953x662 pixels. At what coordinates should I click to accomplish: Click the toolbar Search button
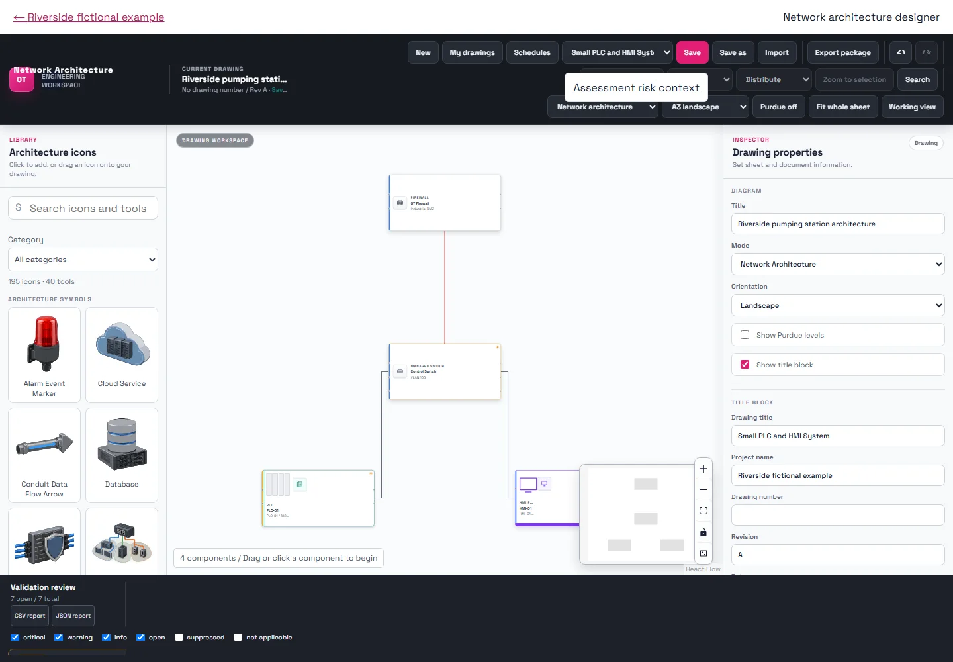(x=917, y=79)
